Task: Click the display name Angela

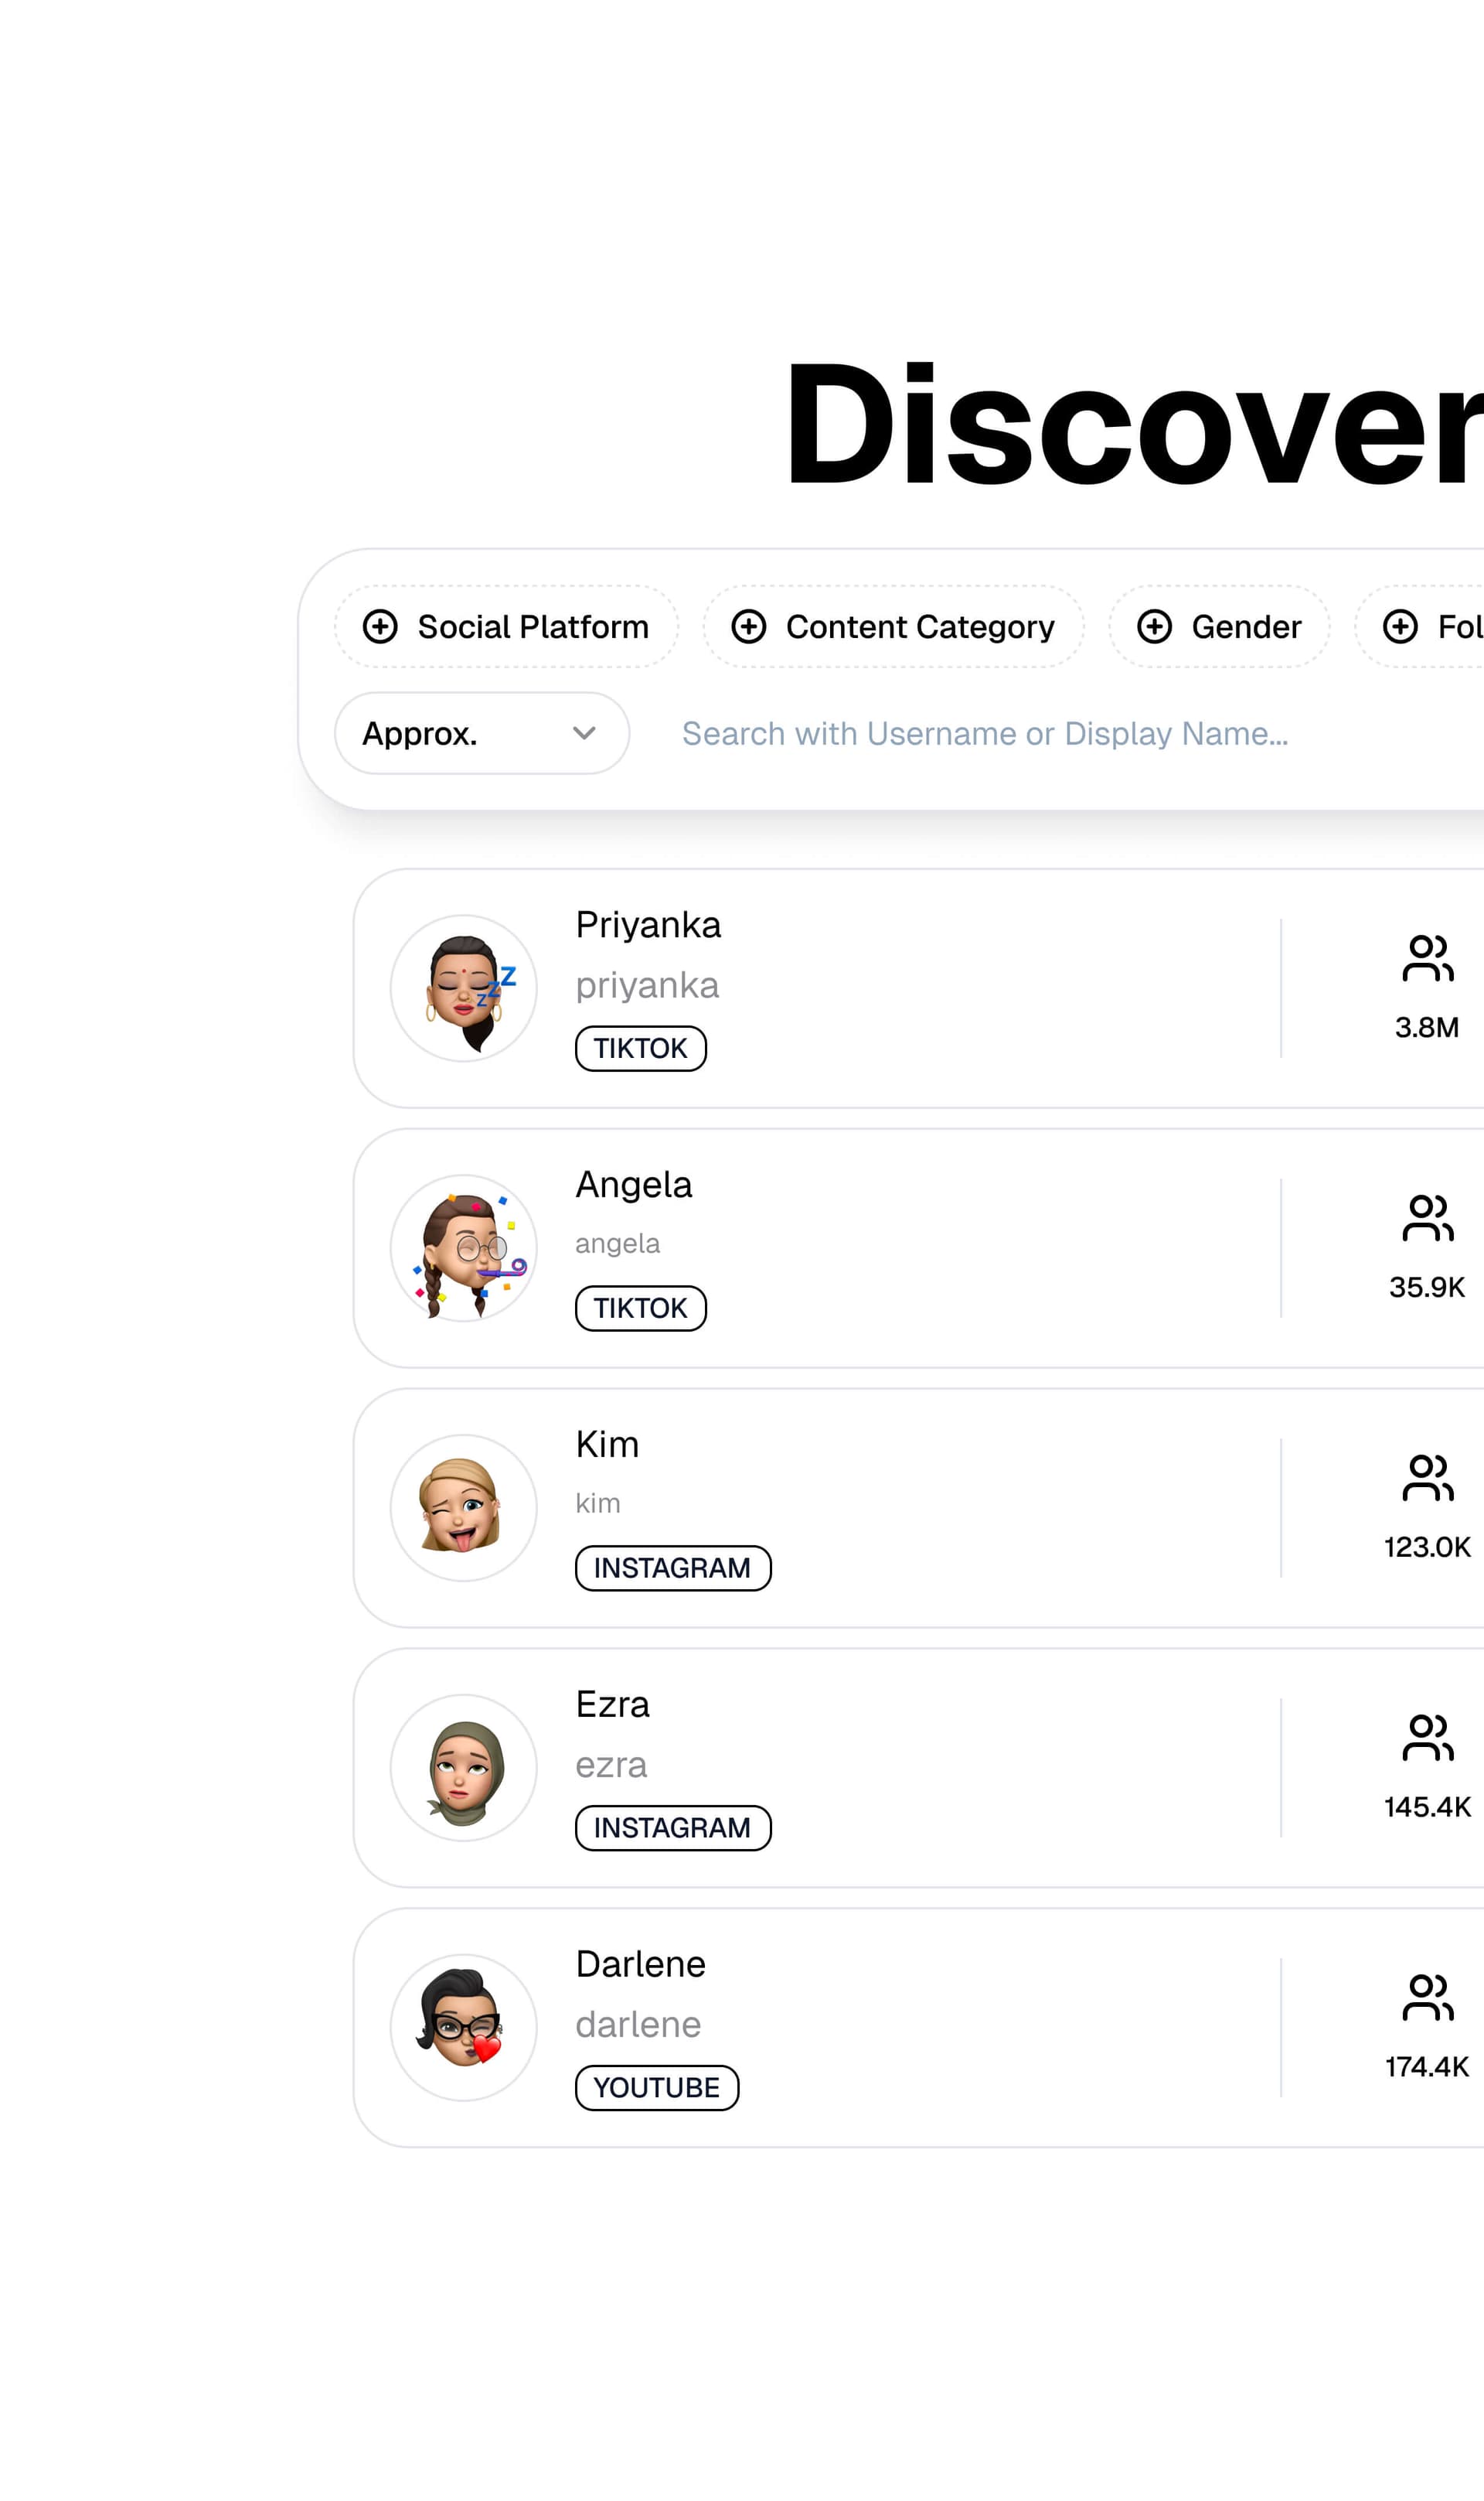Action: point(634,1186)
